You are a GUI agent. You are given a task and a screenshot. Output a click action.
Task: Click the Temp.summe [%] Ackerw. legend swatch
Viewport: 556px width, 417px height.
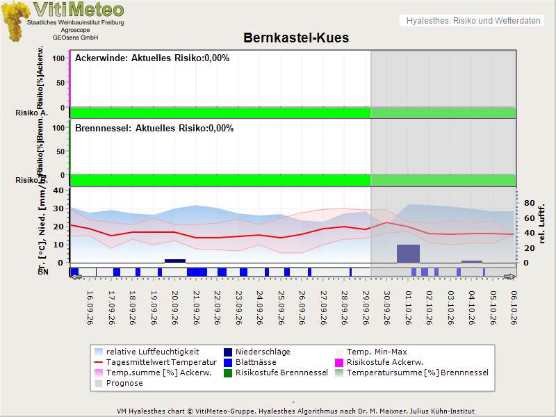(99, 373)
